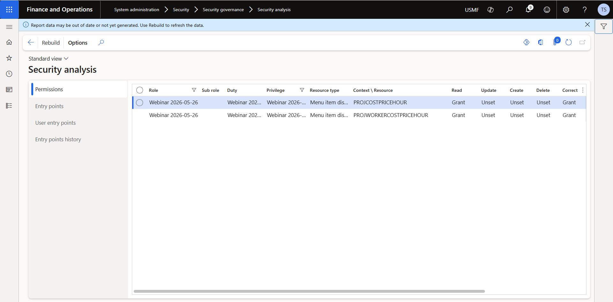Click the Rebuild button
Image resolution: width=613 pixels, height=302 pixels.
(x=51, y=43)
